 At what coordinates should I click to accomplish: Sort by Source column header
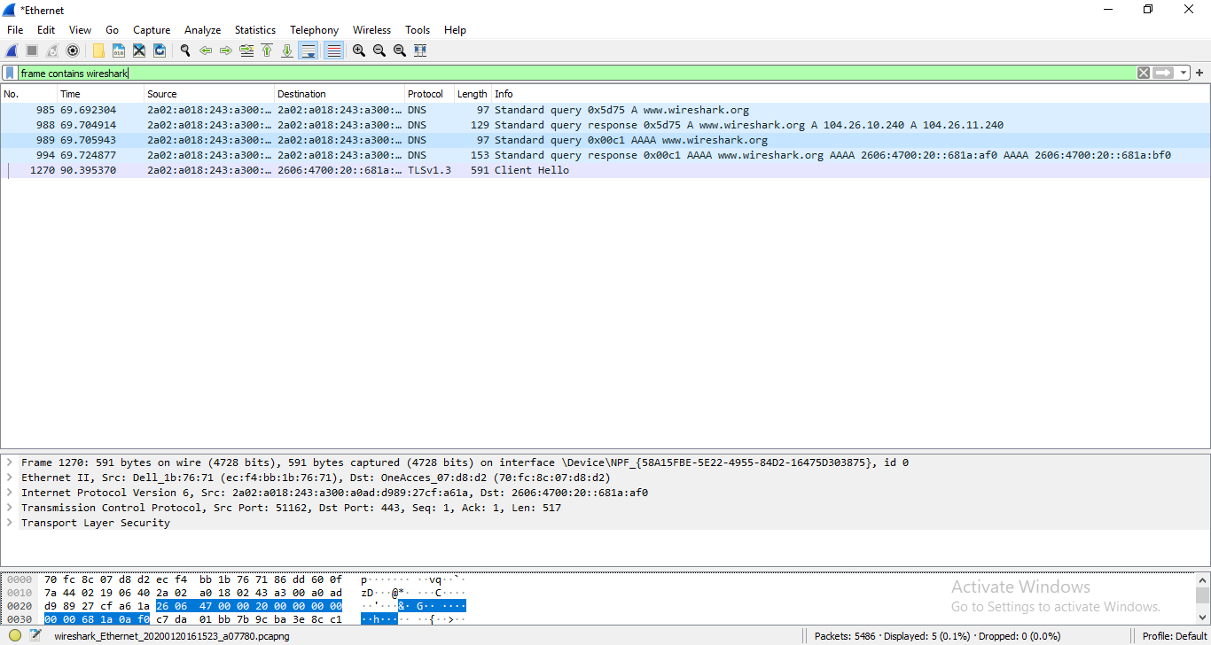[x=209, y=94]
